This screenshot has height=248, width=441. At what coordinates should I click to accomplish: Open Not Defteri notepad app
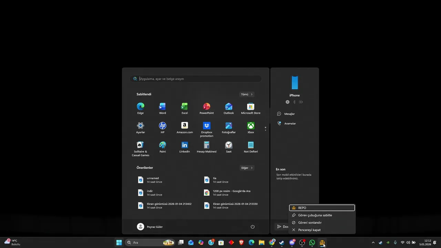pyautogui.click(x=251, y=147)
